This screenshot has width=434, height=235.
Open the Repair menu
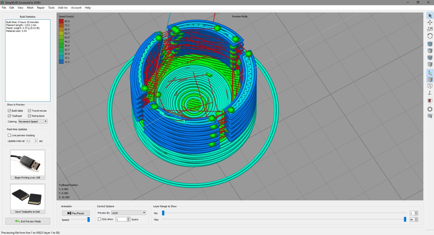(x=41, y=7)
